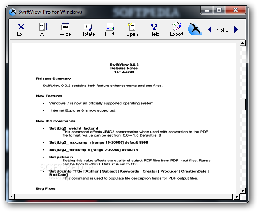Click the SwiftView bird logo icon
This screenshot has height=212, width=258.
(x=195, y=30)
